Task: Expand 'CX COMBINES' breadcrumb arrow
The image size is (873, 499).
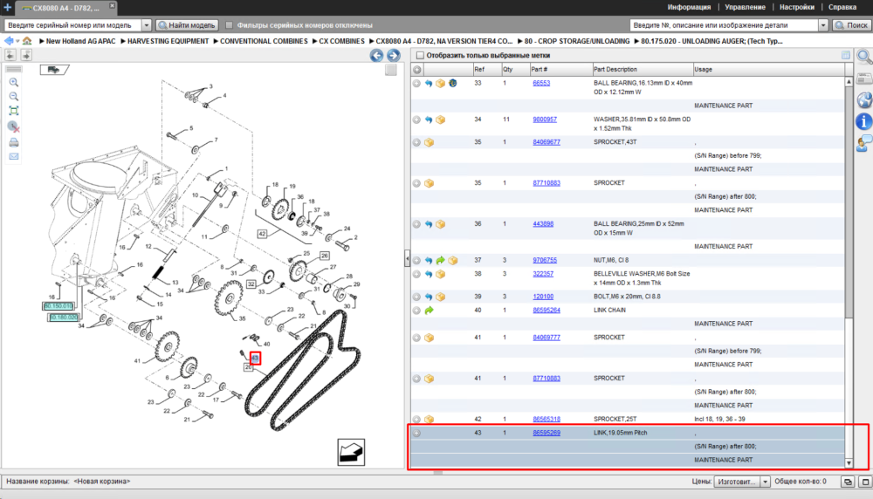Action: click(314, 41)
